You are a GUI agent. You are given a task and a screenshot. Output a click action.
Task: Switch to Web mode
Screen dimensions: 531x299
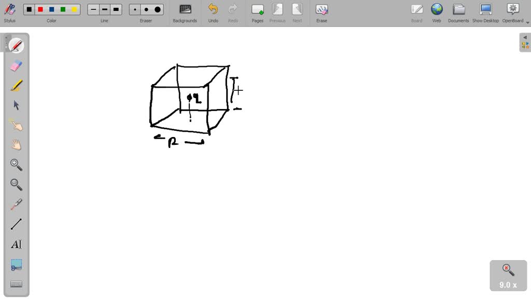tap(437, 12)
